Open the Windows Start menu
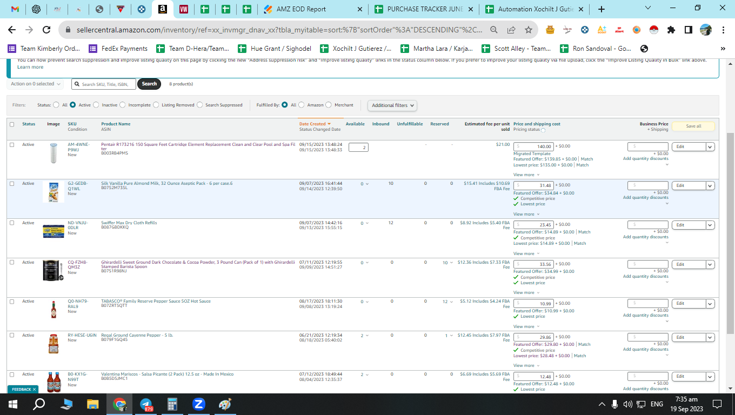Viewport: 735px width, 415px height. (x=13, y=404)
